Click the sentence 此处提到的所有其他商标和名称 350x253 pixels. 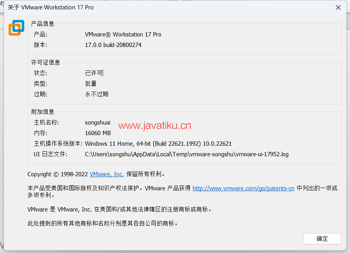tap(103, 223)
